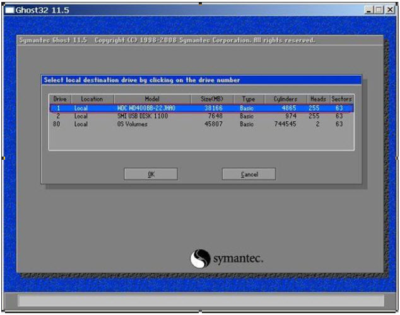Close the Ghost32 11.5 window
This screenshot has height=315, width=400.
coord(390,10)
